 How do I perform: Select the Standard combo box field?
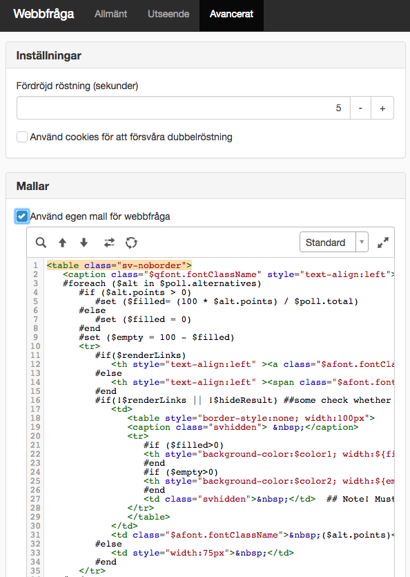(x=334, y=242)
